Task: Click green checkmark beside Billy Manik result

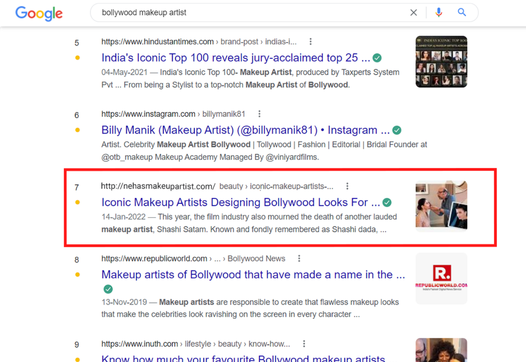Action: (x=397, y=130)
